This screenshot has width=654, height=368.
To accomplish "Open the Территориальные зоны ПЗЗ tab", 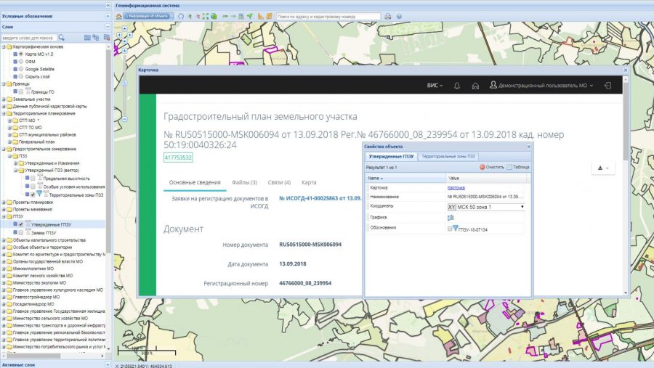I will tap(448, 156).
